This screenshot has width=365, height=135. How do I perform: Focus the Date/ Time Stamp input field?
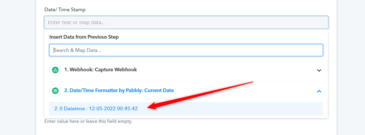pyautogui.click(x=186, y=22)
